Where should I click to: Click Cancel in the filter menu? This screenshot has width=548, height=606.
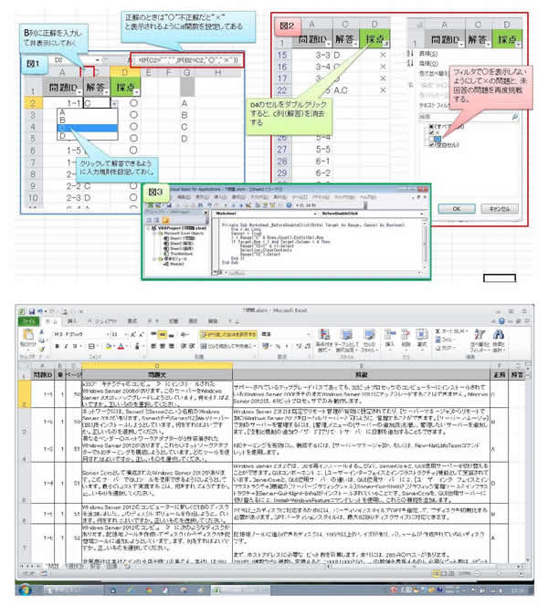500,209
